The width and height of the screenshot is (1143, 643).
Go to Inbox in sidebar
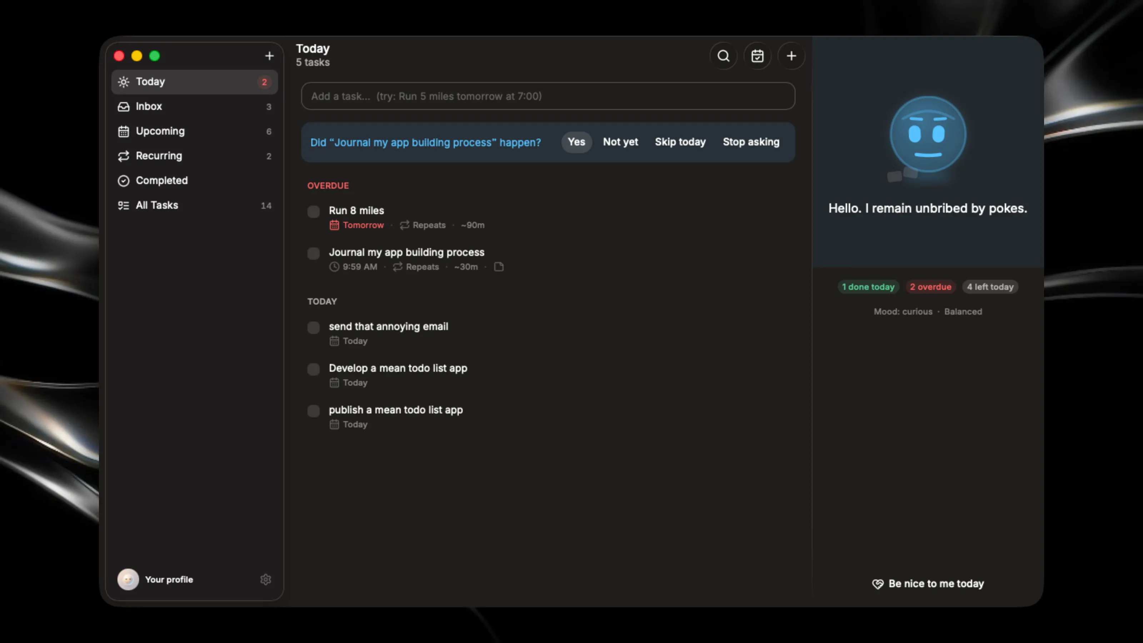[194, 106]
